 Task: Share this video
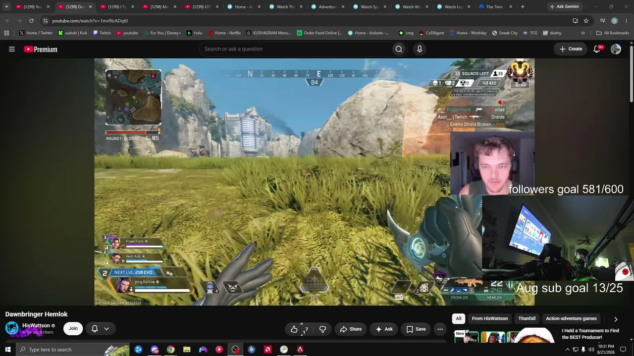click(x=351, y=329)
